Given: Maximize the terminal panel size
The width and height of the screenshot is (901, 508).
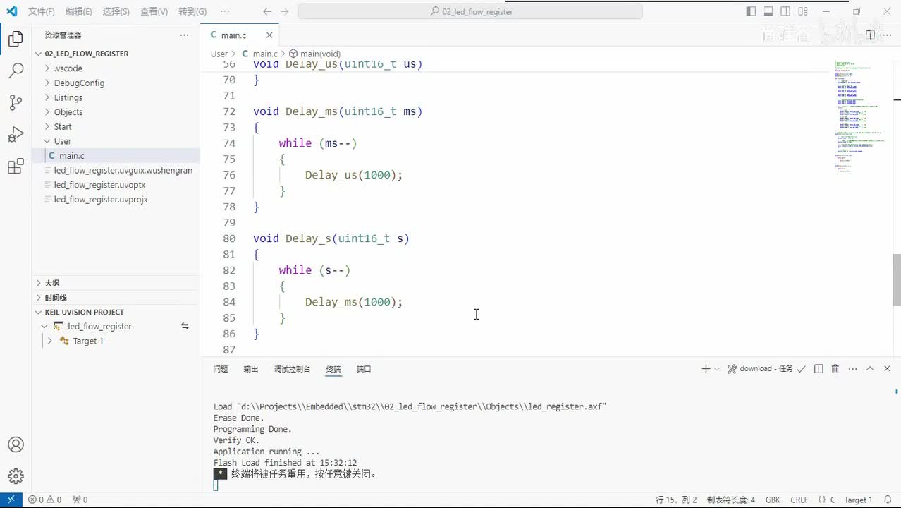Looking at the screenshot, I should pos(870,369).
